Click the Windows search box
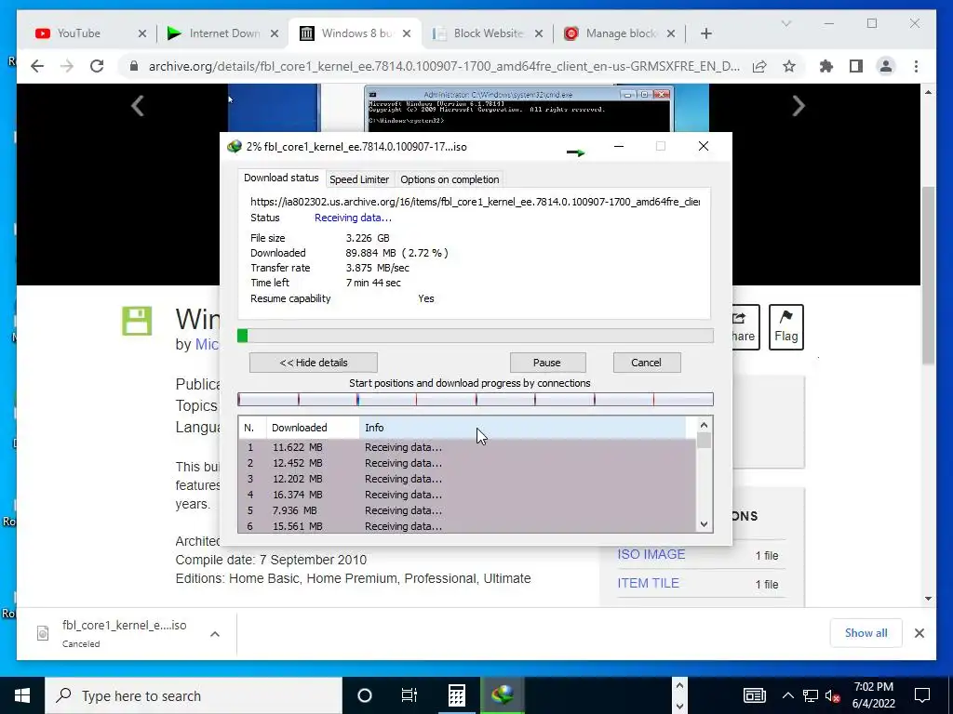 (x=194, y=695)
